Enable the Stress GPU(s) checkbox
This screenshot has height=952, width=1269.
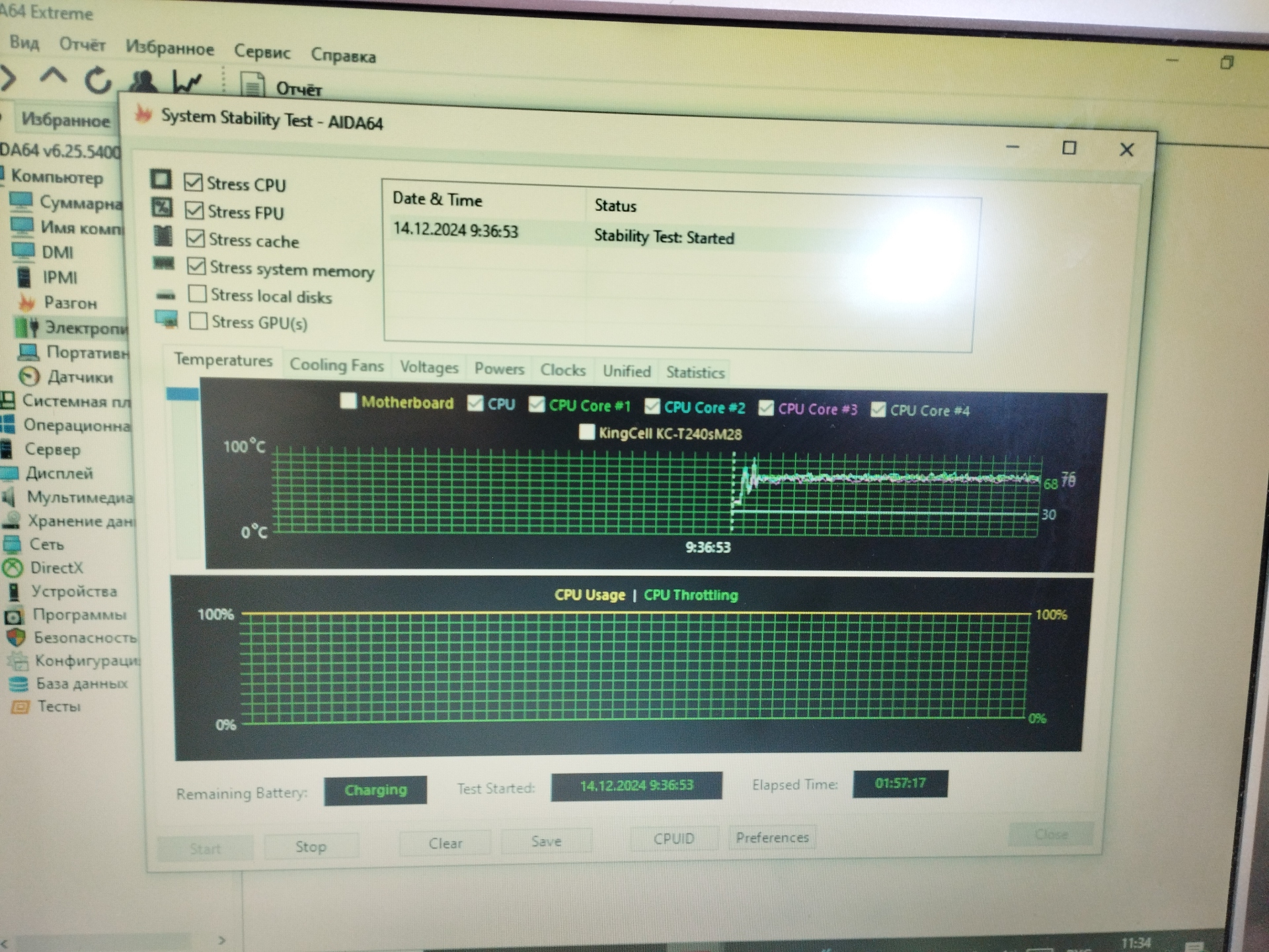198,321
